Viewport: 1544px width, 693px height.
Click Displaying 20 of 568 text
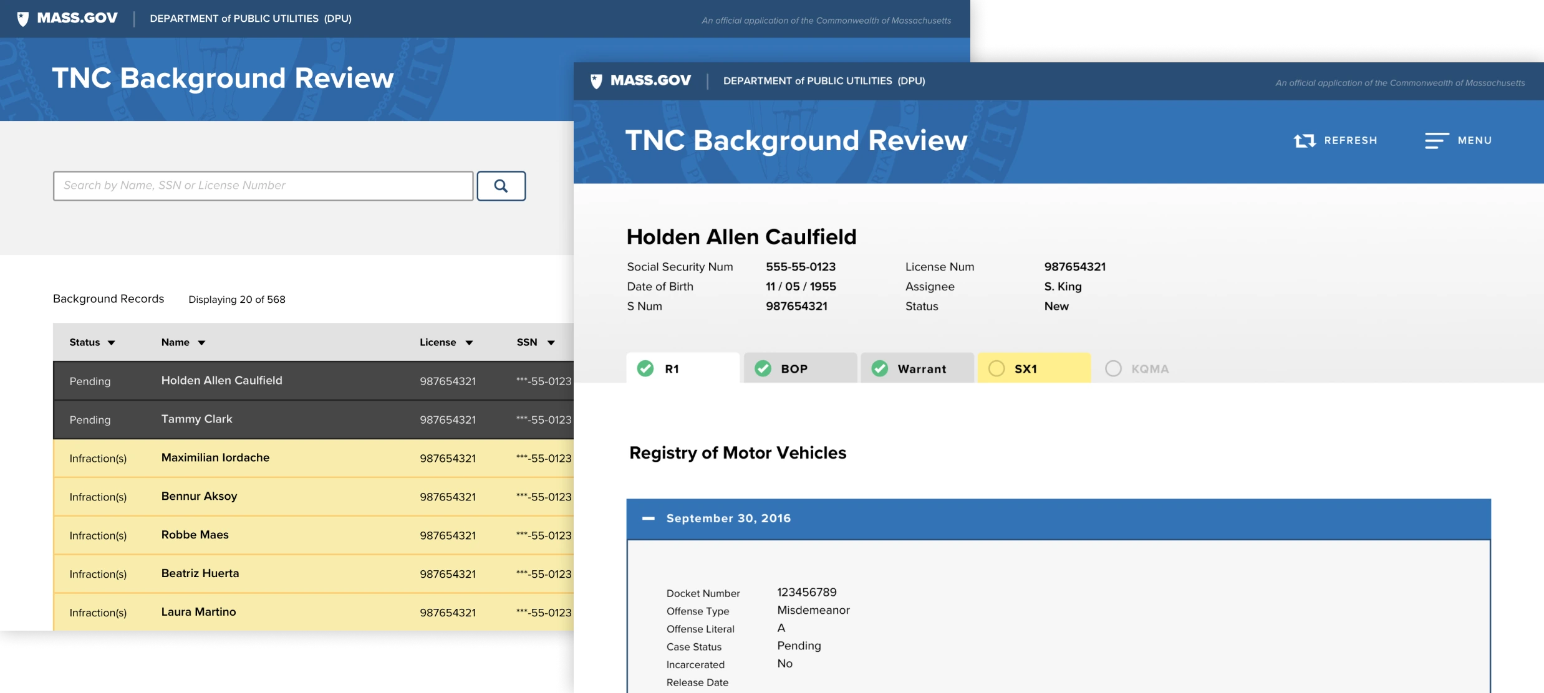[x=237, y=300]
